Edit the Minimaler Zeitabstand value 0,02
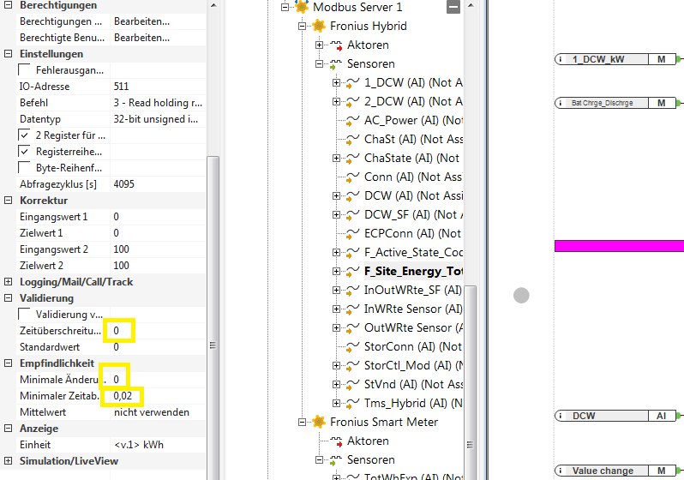 [x=158, y=396]
